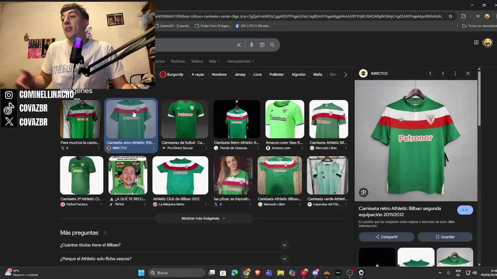The height and width of the screenshot is (279, 497).
Task: Click the Windows taskbar Buscar field
Action: tap(177, 273)
